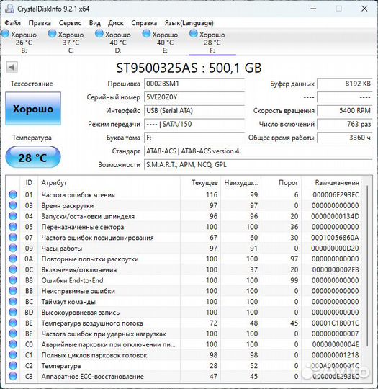Click status orb of attribute 07 Частота ошибок позиционирования
The image size is (378, 389).
pos(13,238)
